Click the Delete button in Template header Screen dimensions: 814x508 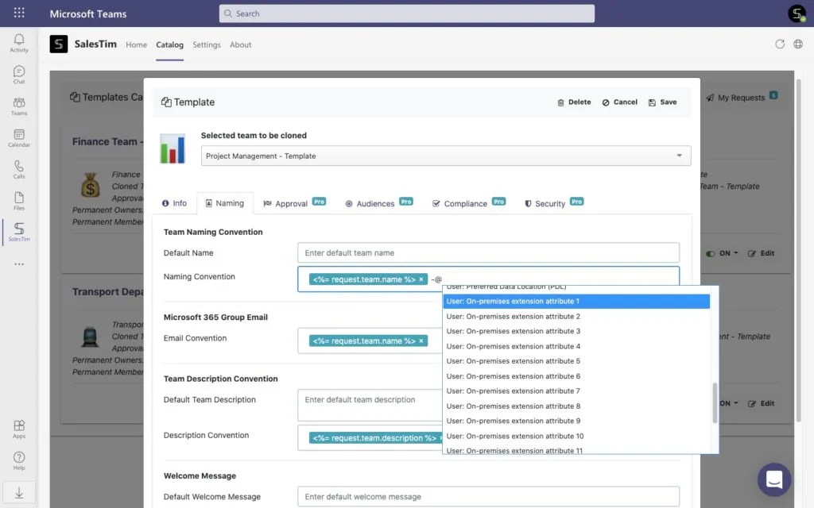574,102
